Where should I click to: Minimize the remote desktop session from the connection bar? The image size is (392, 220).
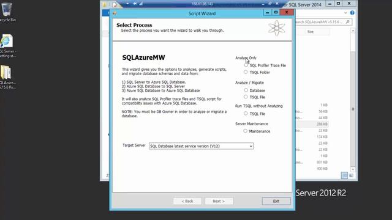coord(263,4)
